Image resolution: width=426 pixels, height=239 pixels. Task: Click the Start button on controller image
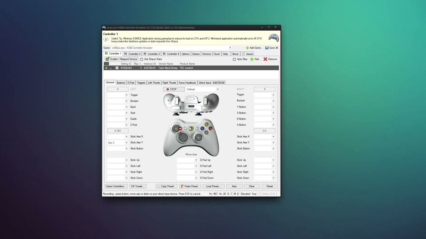point(197,128)
